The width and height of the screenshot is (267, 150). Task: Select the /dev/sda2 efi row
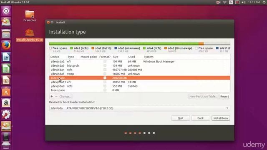pyautogui.click(x=140, y=61)
